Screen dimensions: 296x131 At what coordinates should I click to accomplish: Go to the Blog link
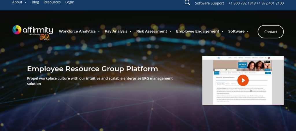tap(35, 2)
